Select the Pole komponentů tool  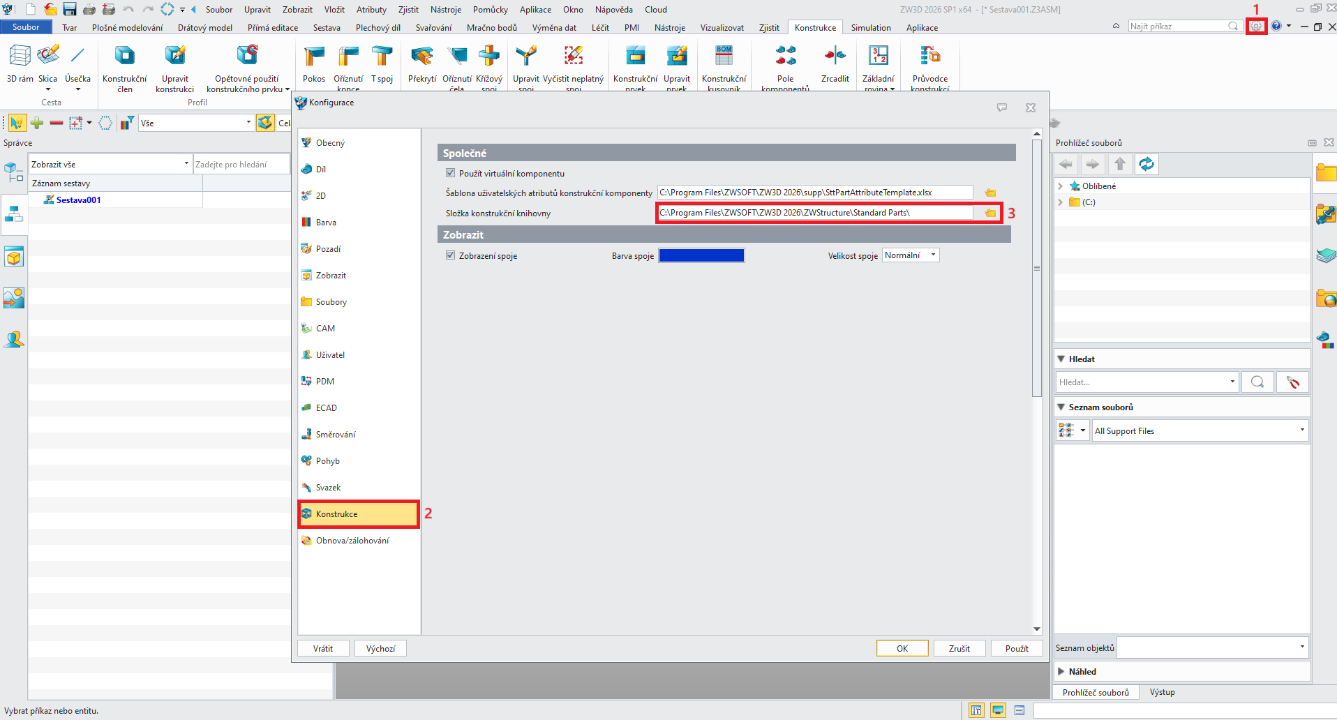click(x=785, y=67)
